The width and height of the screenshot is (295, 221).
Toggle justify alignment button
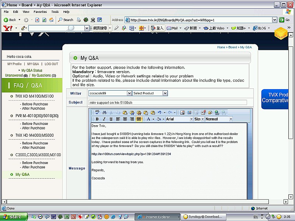coord(139,119)
